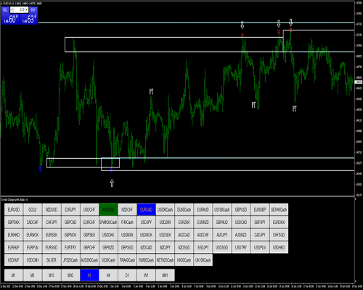
Task: Switch chart to the M15 timeframe
Action: [52, 275]
